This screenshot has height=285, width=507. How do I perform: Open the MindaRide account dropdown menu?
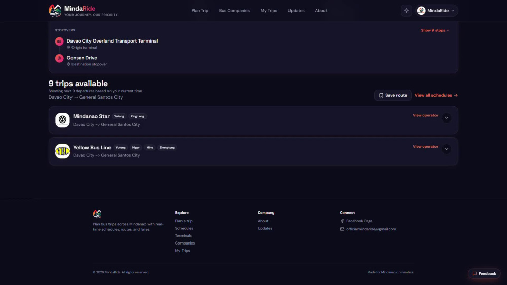pyautogui.click(x=437, y=11)
